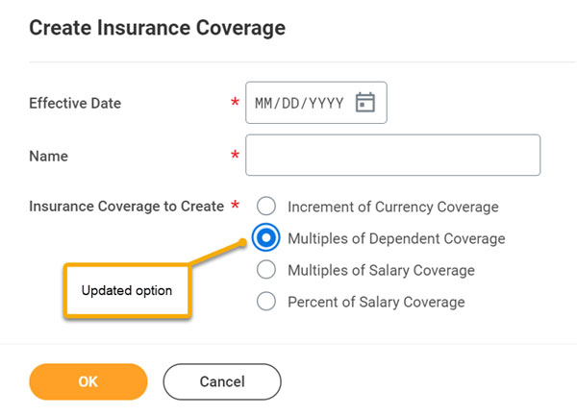Click the 'Percent of Salary Coverage' label text
This screenshot has width=577, height=416.
(x=376, y=302)
